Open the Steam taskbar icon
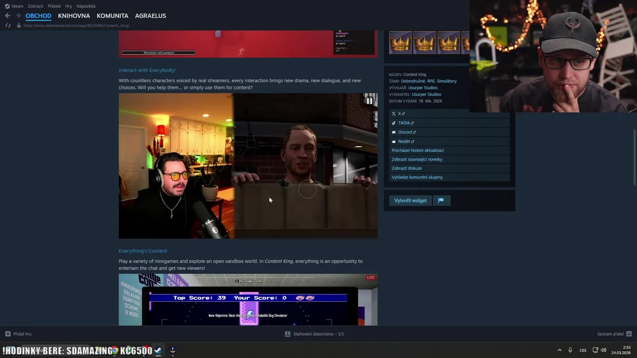The image size is (637, 358). [158, 350]
